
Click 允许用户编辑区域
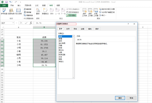(x=107, y=12)
